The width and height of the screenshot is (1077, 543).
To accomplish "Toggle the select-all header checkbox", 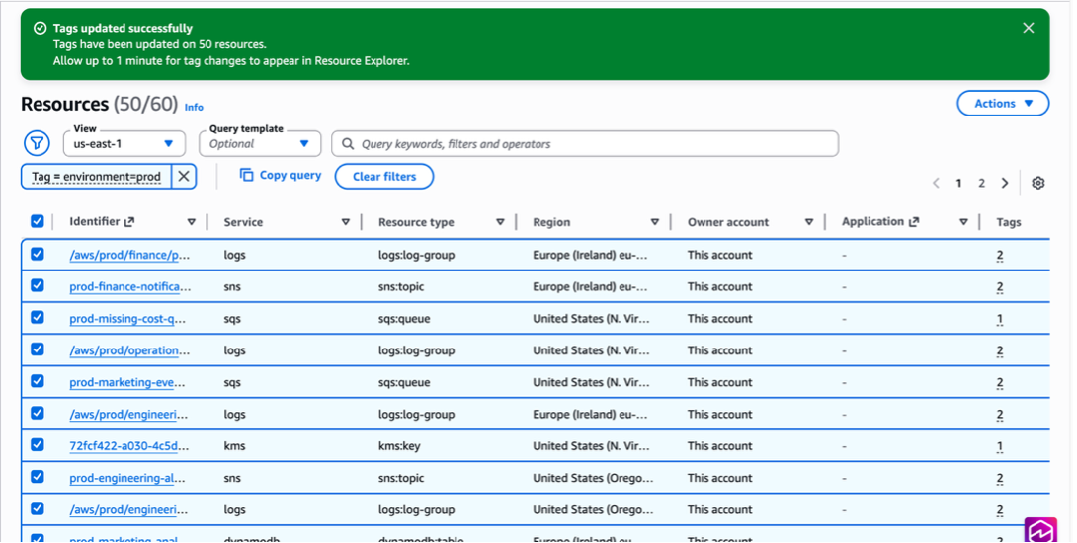I will coord(38,221).
